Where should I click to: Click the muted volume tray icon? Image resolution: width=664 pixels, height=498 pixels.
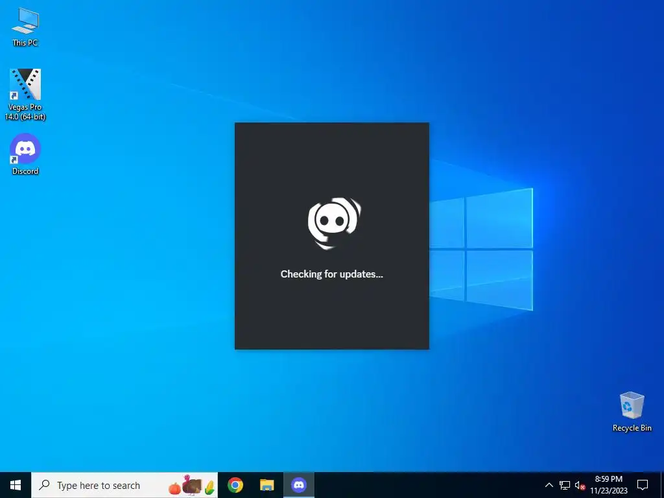click(x=580, y=485)
